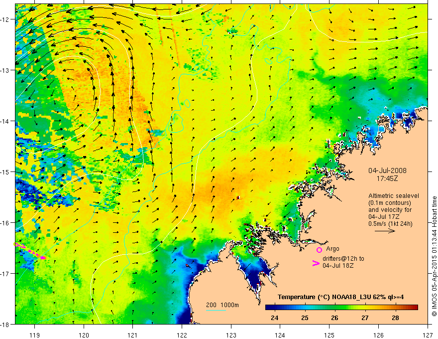Image resolution: width=438 pixels, height=339 pixels.
Task: Click longitude axis label 122
Action: (x=182, y=335)
